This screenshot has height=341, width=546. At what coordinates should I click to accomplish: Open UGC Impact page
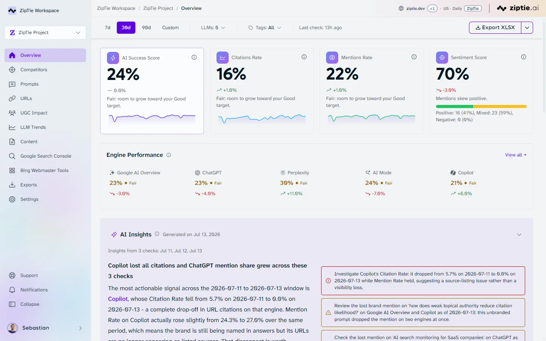click(x=45, y=113)
